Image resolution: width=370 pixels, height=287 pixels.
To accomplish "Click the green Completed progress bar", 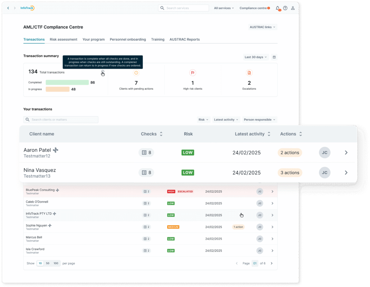I will pyautogui.click(x=67, y=83).
